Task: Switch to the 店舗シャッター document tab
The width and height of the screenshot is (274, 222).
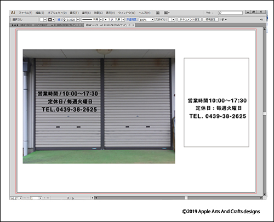Action: point(108,25)
